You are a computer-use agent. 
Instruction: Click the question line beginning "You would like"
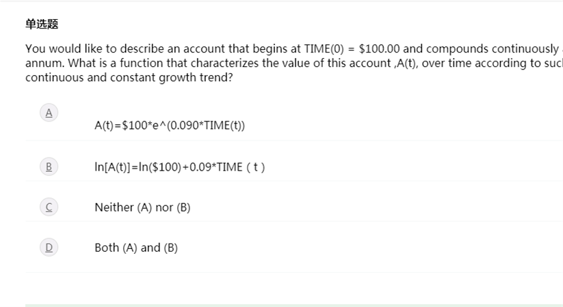(x=294, y=48)
